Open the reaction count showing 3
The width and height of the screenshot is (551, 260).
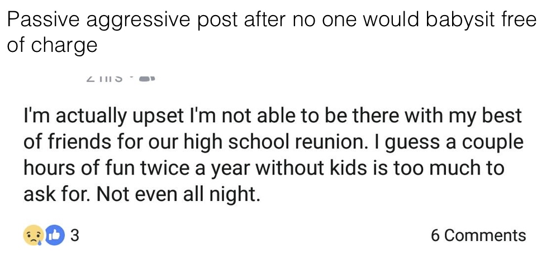tap(75, 235)
